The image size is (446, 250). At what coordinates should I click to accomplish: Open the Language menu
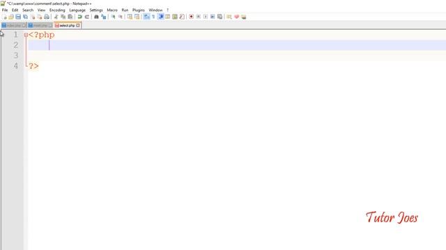[77, 10]
